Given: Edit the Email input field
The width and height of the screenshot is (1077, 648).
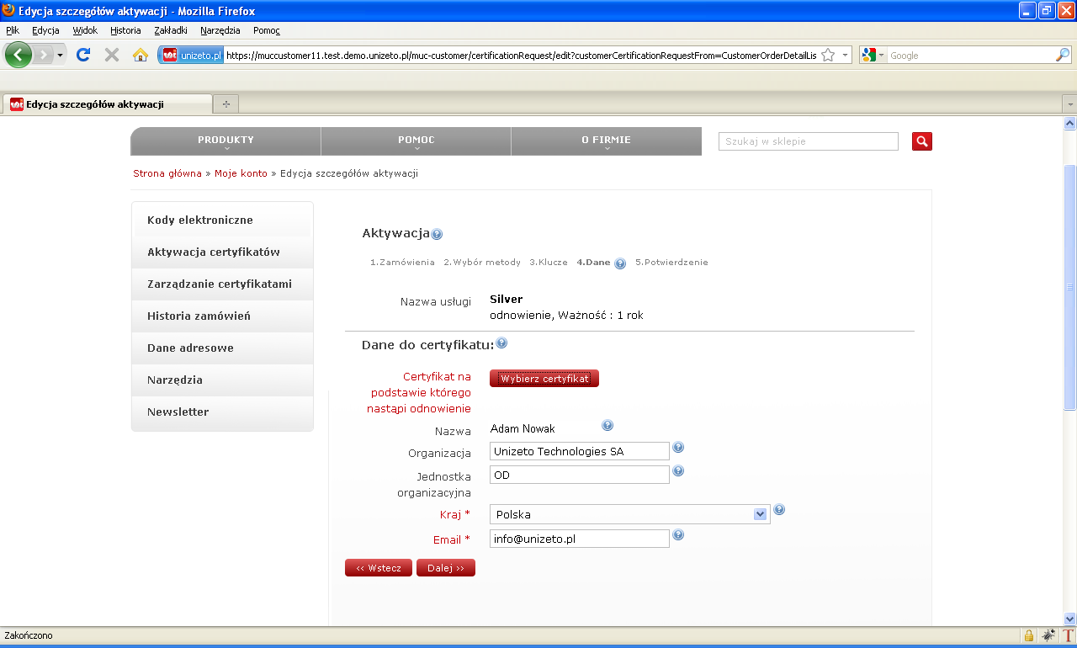Looking at the screenshot, I should coord(580,539).
